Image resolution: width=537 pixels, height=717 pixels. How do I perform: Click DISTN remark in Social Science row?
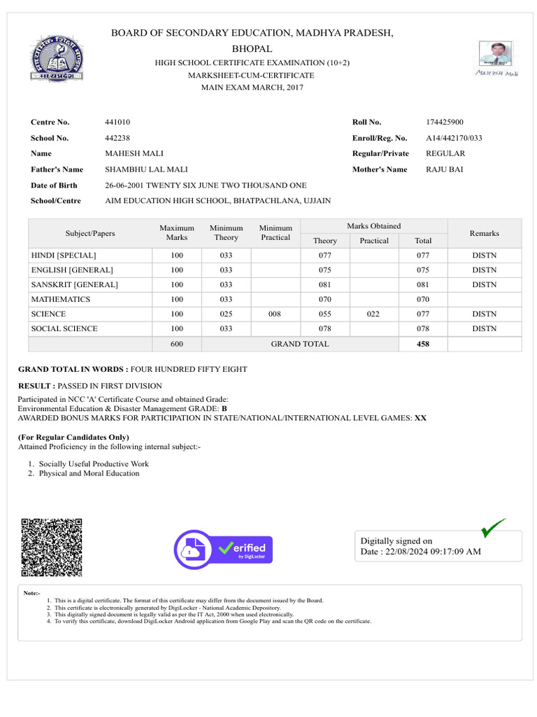(485, 329)
